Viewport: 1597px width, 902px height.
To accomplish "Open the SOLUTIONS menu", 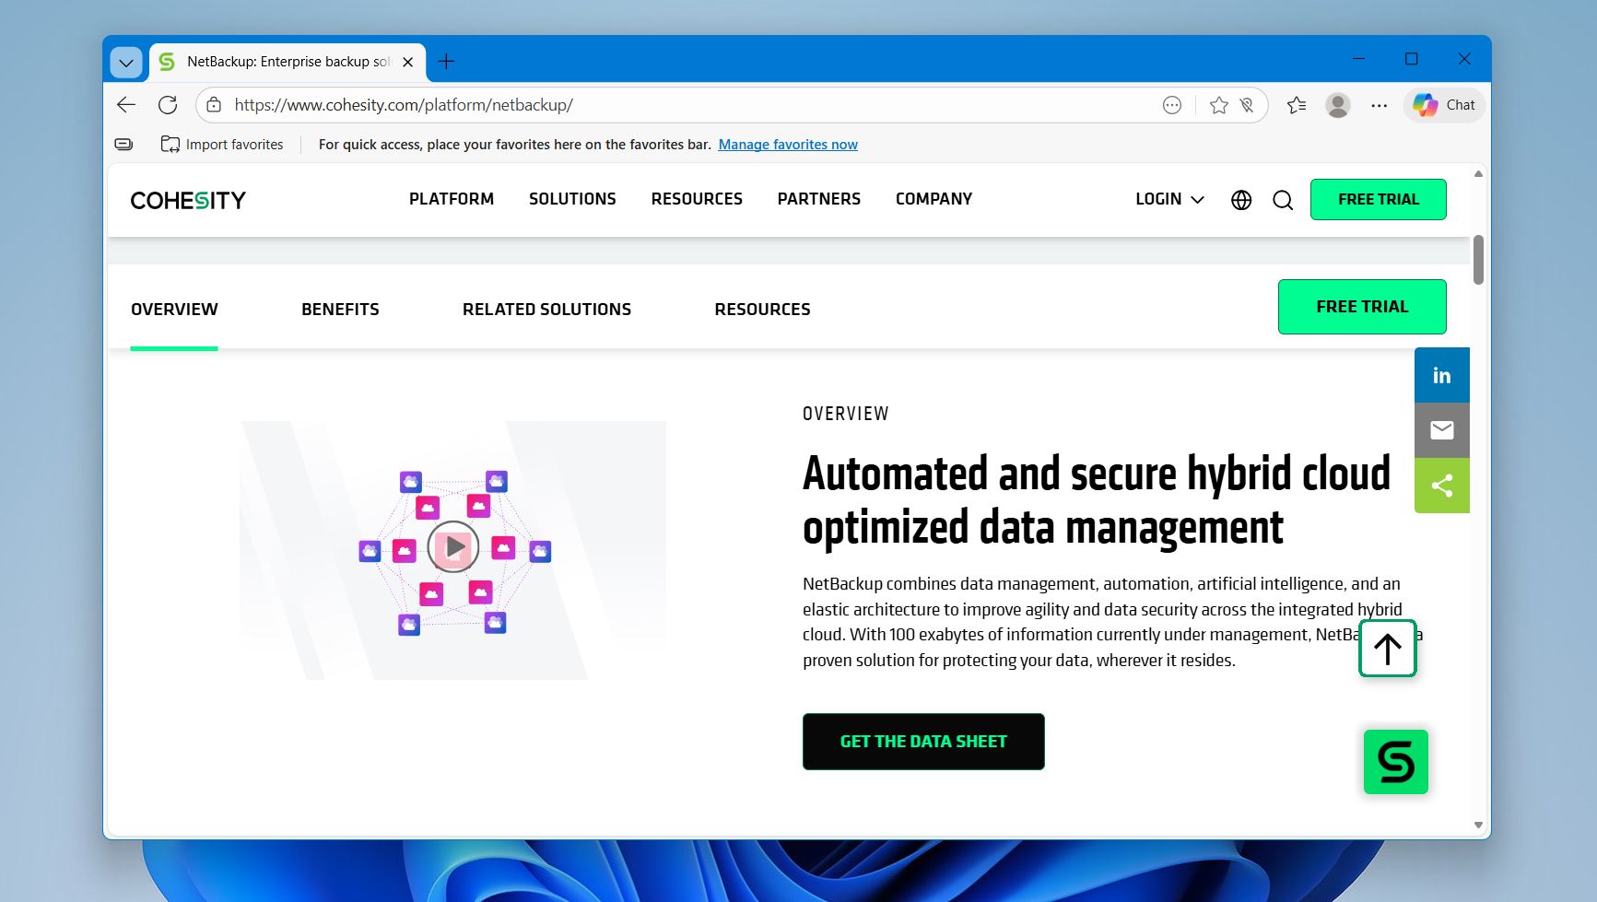I will click(x=571, y=199).
